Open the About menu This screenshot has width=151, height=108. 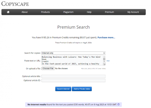[x=24, y=12]
